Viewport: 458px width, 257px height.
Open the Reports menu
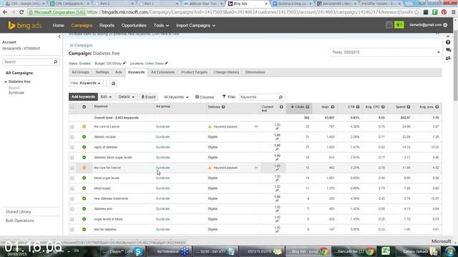[107, 26]
